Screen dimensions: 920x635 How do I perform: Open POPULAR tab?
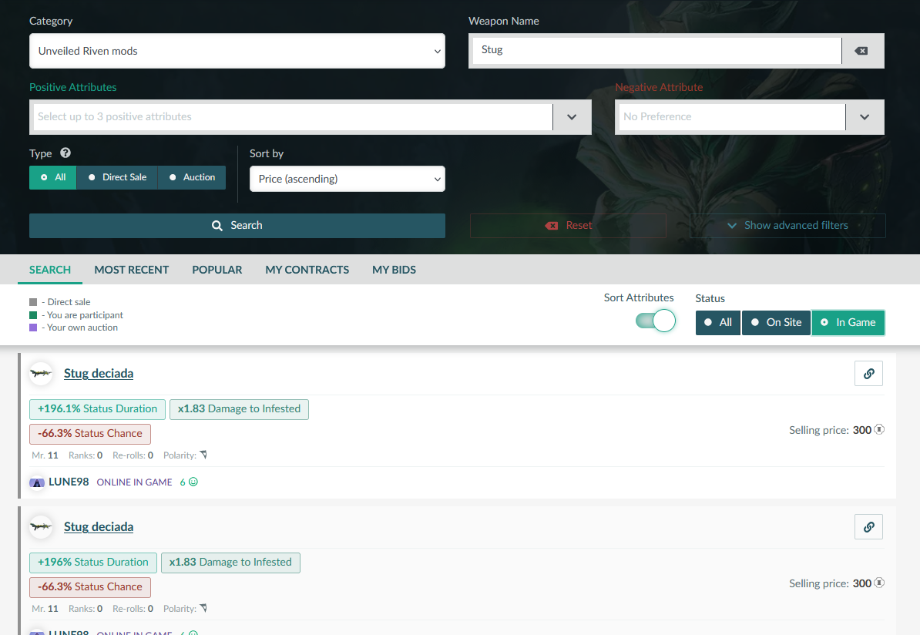(217, 270)
